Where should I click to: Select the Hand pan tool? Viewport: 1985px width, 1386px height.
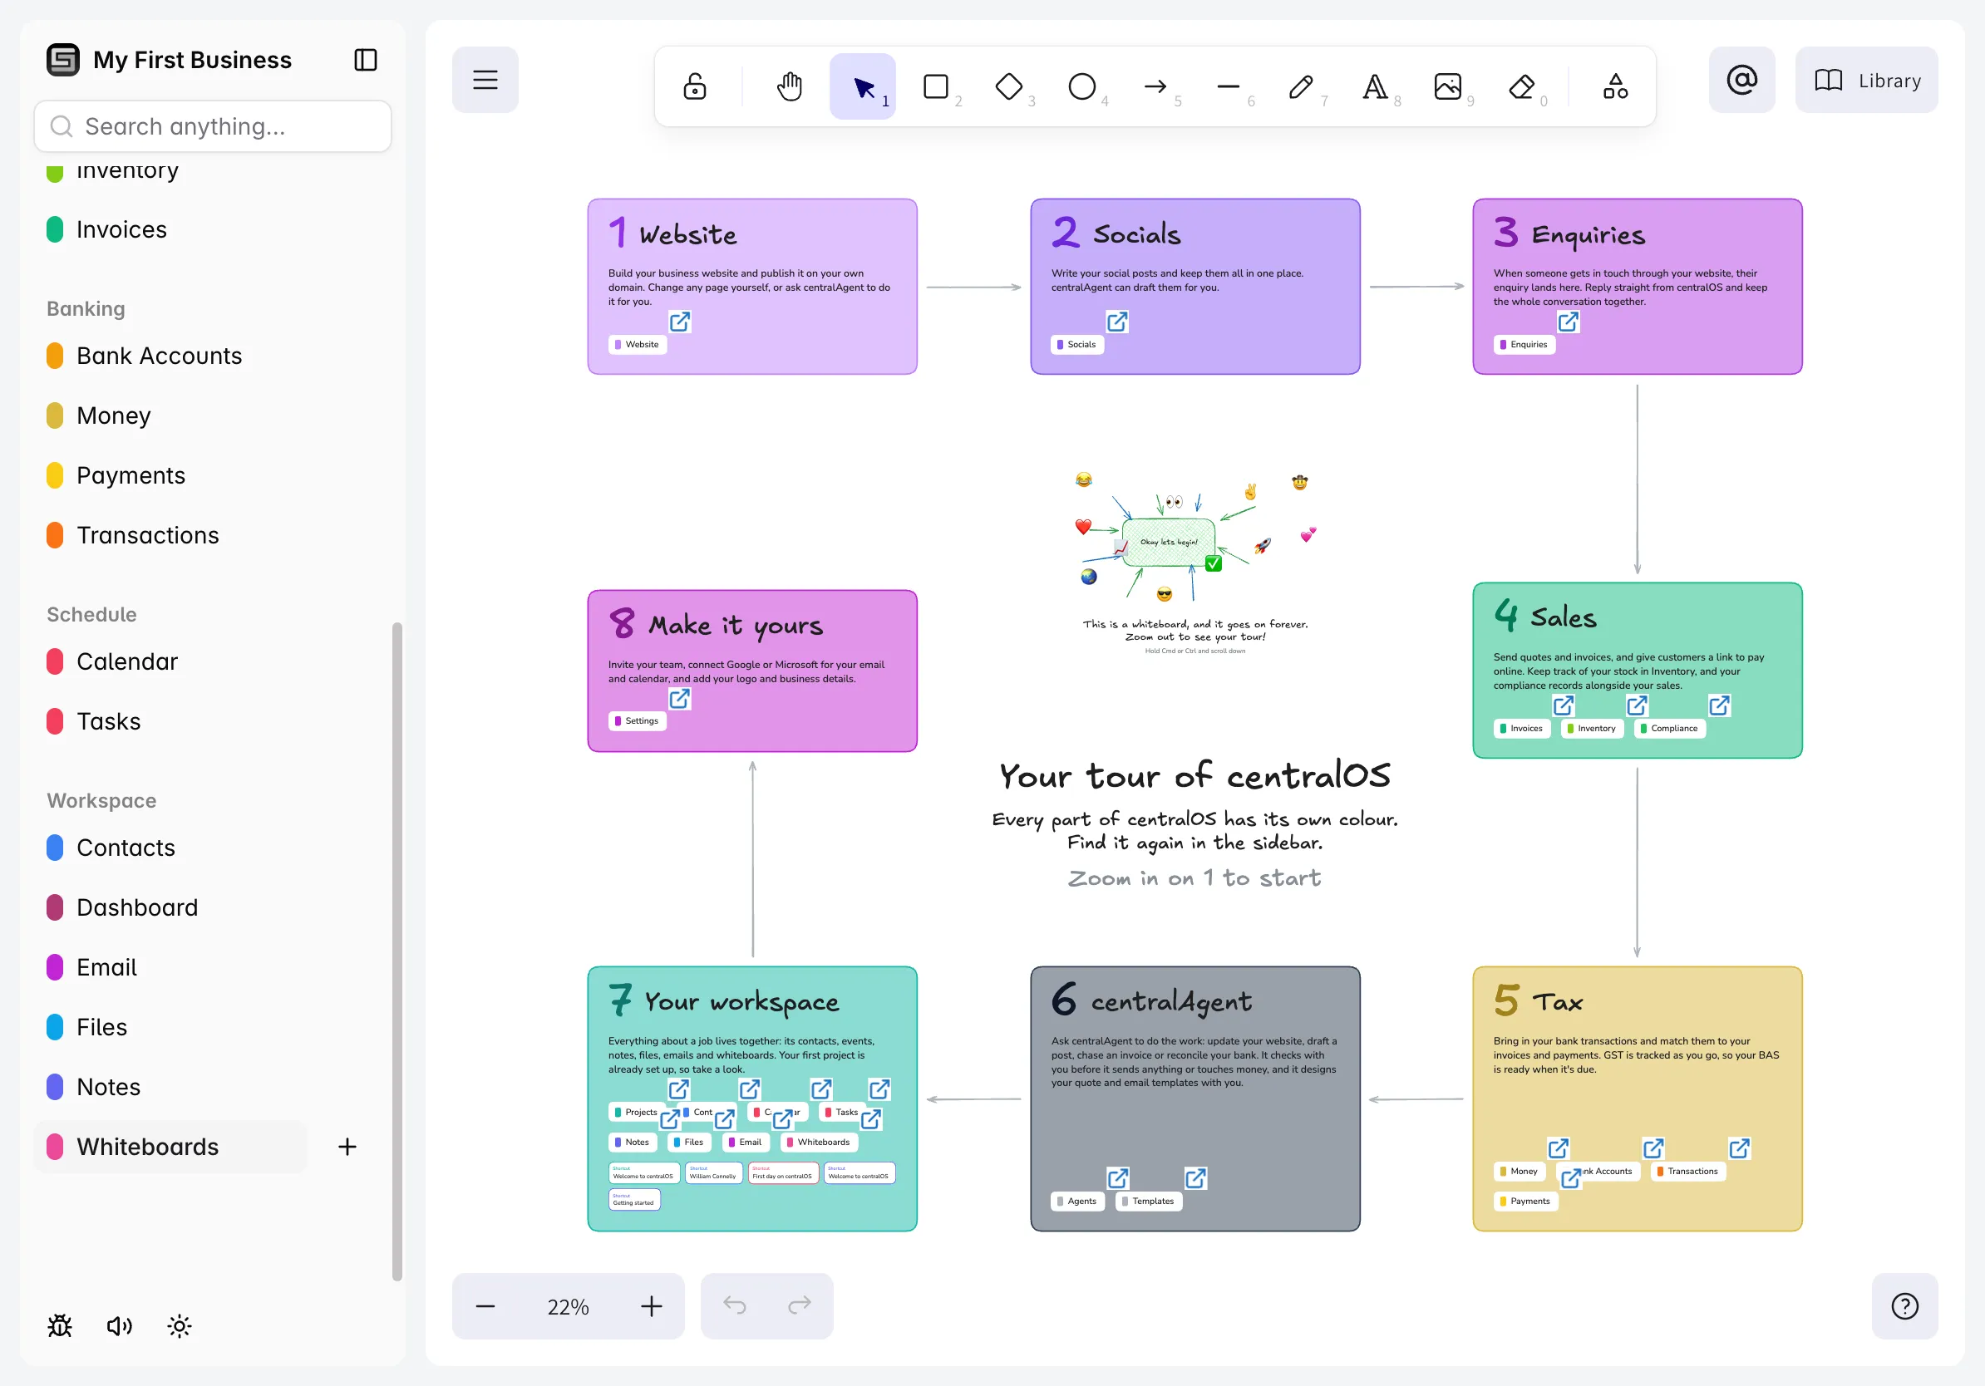point(790,86)
